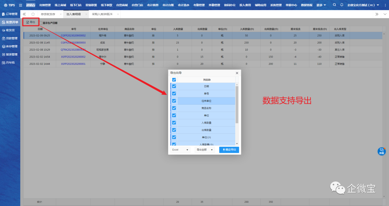Viewport: 389px width, 206px height.
Task: Open the Excel format dropdown
Action: click(180, 150)
